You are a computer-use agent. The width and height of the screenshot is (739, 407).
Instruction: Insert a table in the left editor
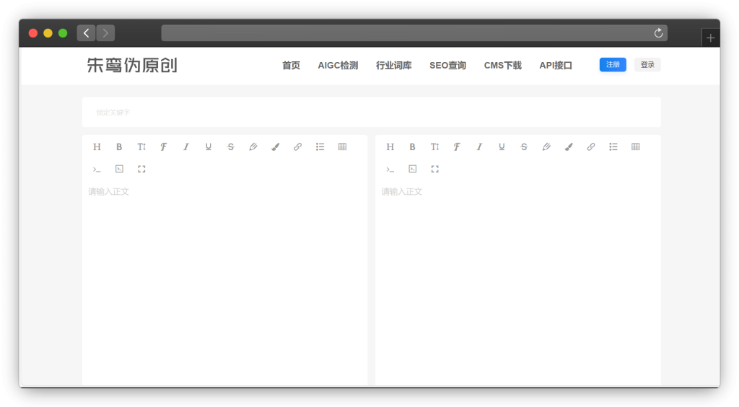coord(342,147)
